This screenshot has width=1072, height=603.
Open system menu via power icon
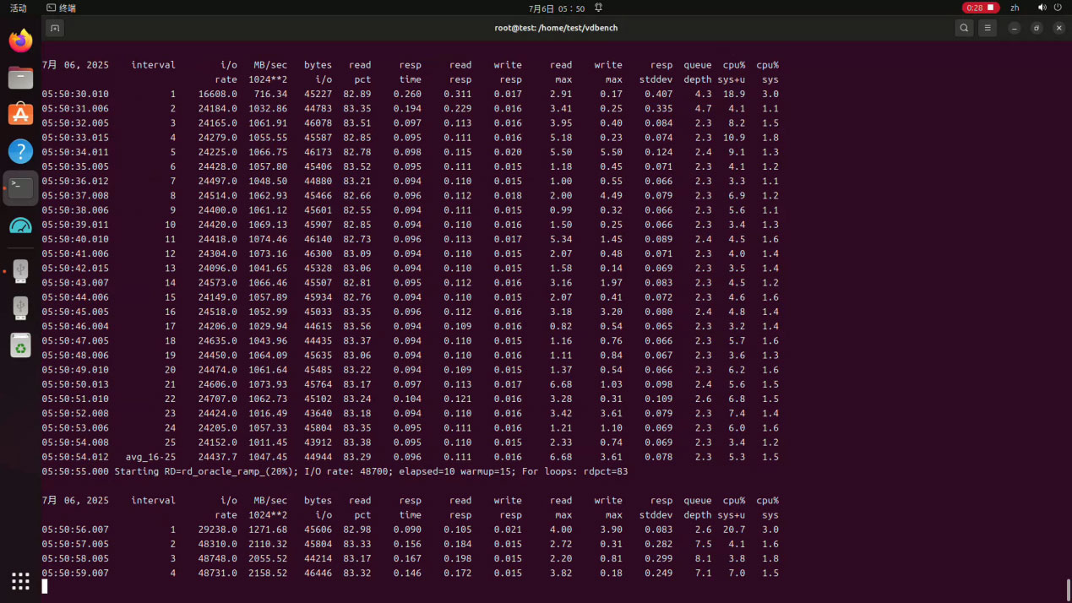pos(1057,8)
